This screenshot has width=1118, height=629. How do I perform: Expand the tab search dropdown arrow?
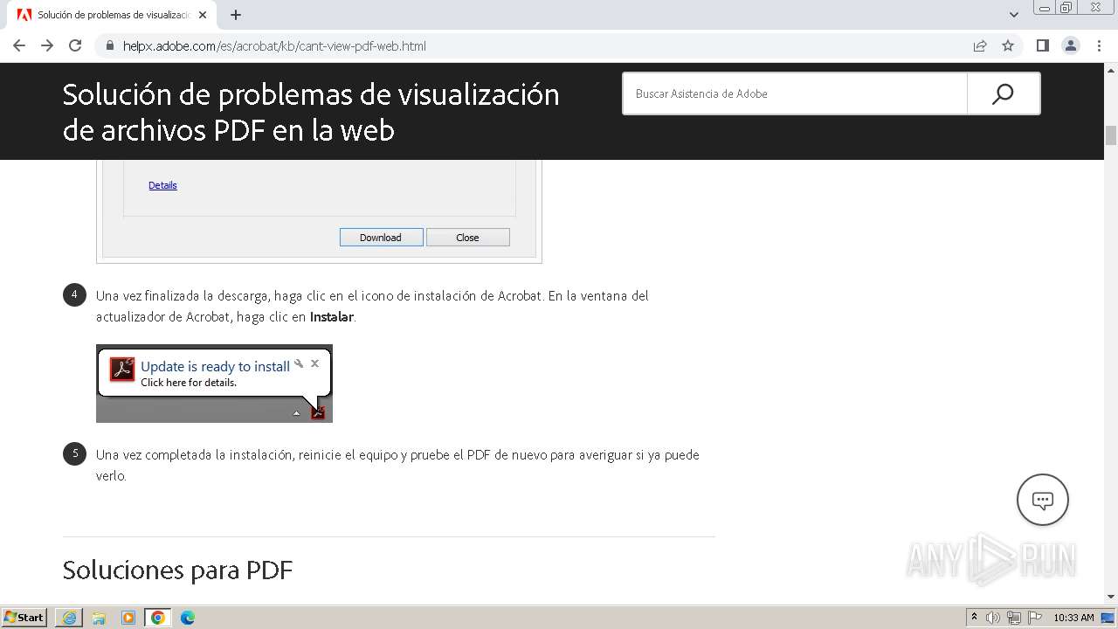1014,15
